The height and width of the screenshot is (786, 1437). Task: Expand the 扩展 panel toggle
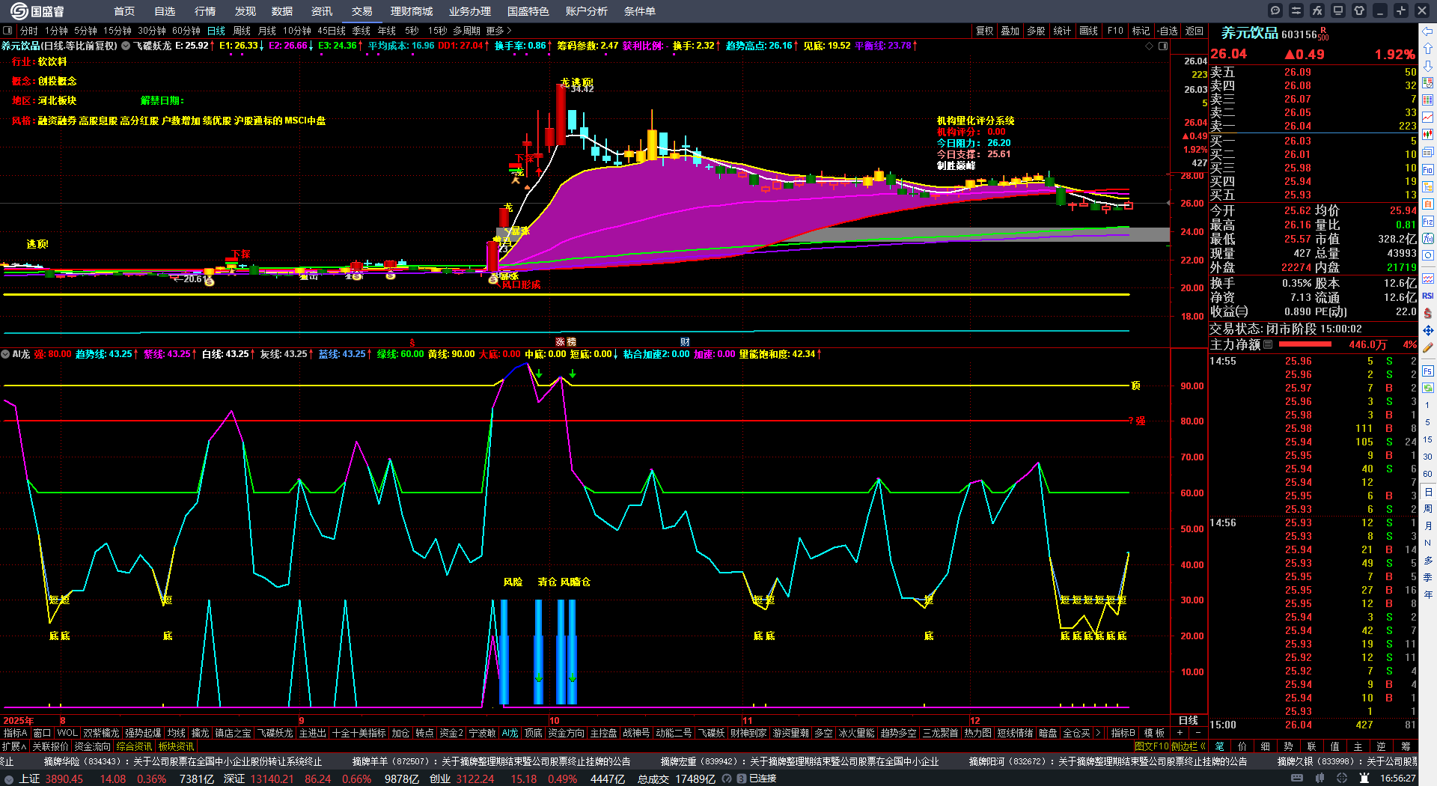pos(14,746)
